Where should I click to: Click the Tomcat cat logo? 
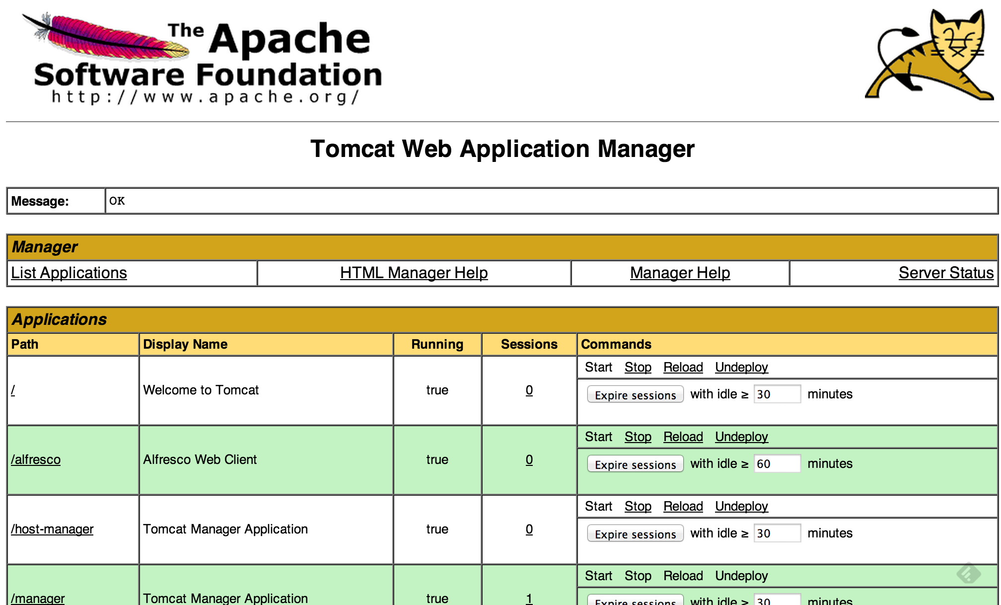pyautogui.click(x=929, y=54)
